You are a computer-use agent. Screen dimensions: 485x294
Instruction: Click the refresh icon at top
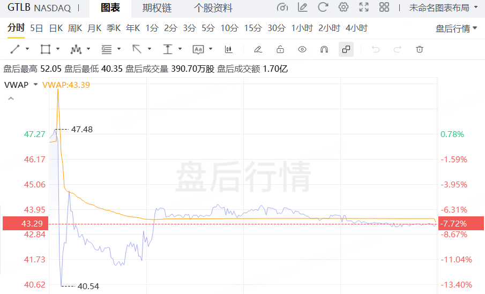[323, 7]
